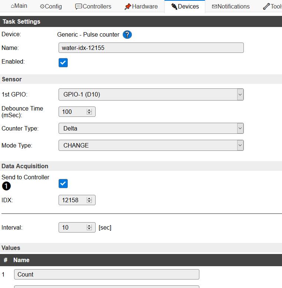
Task: Open the Mode Type dropdown
Action: [x=151, y=145]
